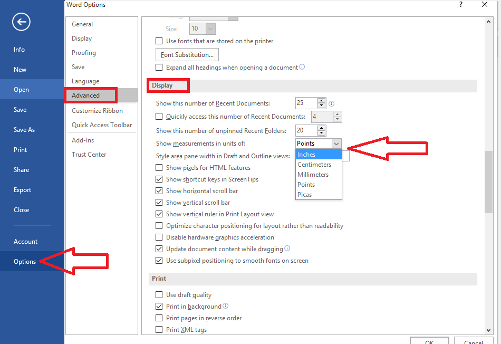Enable Use draft quality printing
The height and width of the screenshot is (344, 501).
tap(160, 295)
